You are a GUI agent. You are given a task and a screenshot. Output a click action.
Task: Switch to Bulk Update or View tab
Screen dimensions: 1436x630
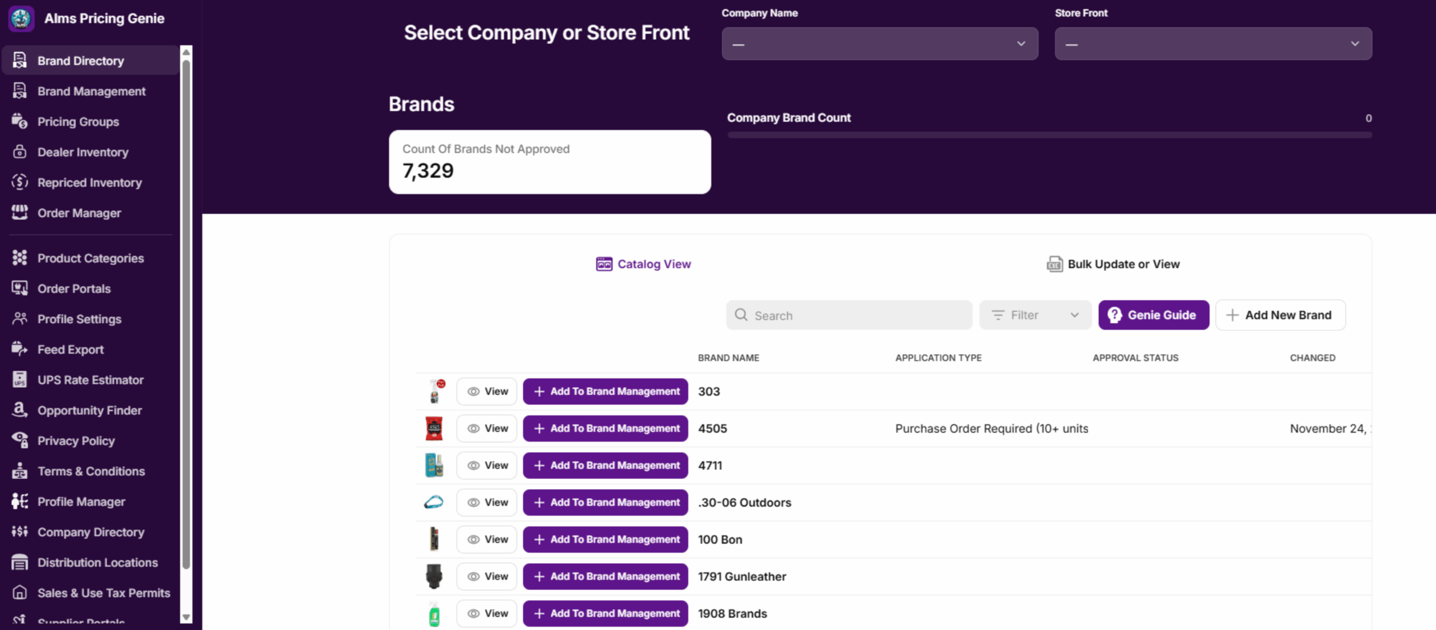tap(1113, 264)
